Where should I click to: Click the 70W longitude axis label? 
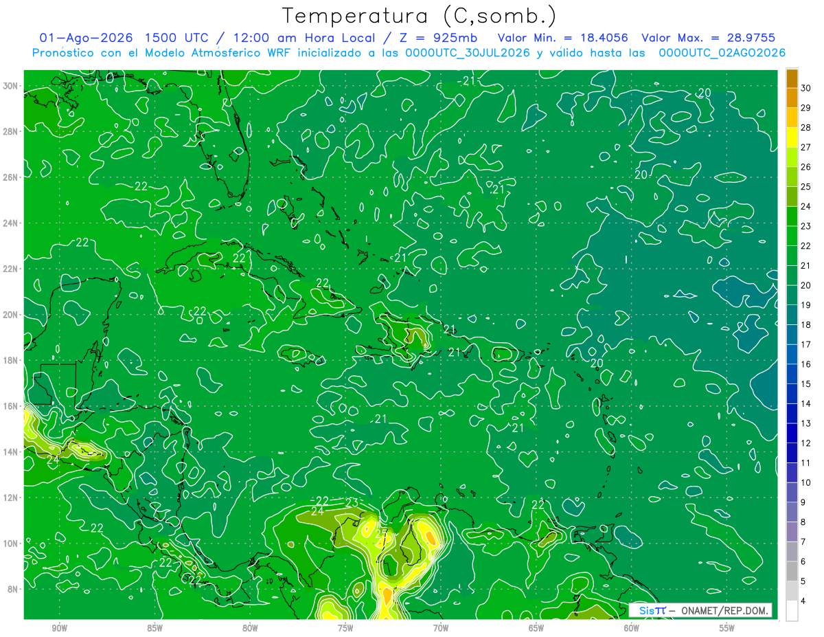click(440, 628)
